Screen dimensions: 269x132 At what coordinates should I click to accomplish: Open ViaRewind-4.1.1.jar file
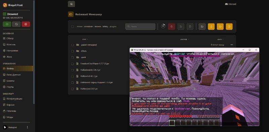point(89,76)
